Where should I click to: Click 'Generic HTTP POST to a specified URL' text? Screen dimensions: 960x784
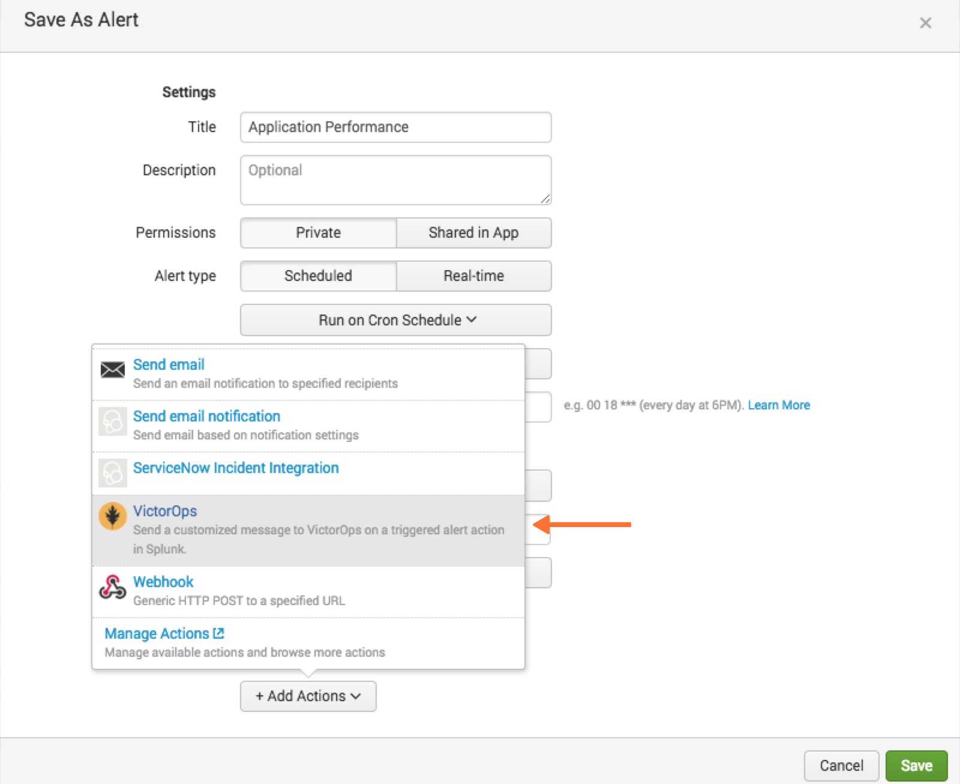(x=239, y=601)
